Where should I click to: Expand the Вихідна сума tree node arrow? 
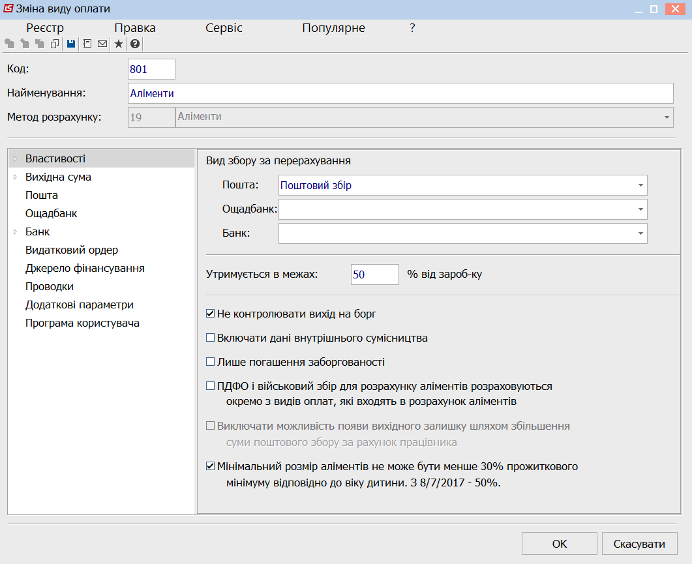[16, 177]
